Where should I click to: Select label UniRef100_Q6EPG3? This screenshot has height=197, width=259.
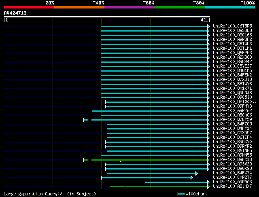(x=232, y=53)
